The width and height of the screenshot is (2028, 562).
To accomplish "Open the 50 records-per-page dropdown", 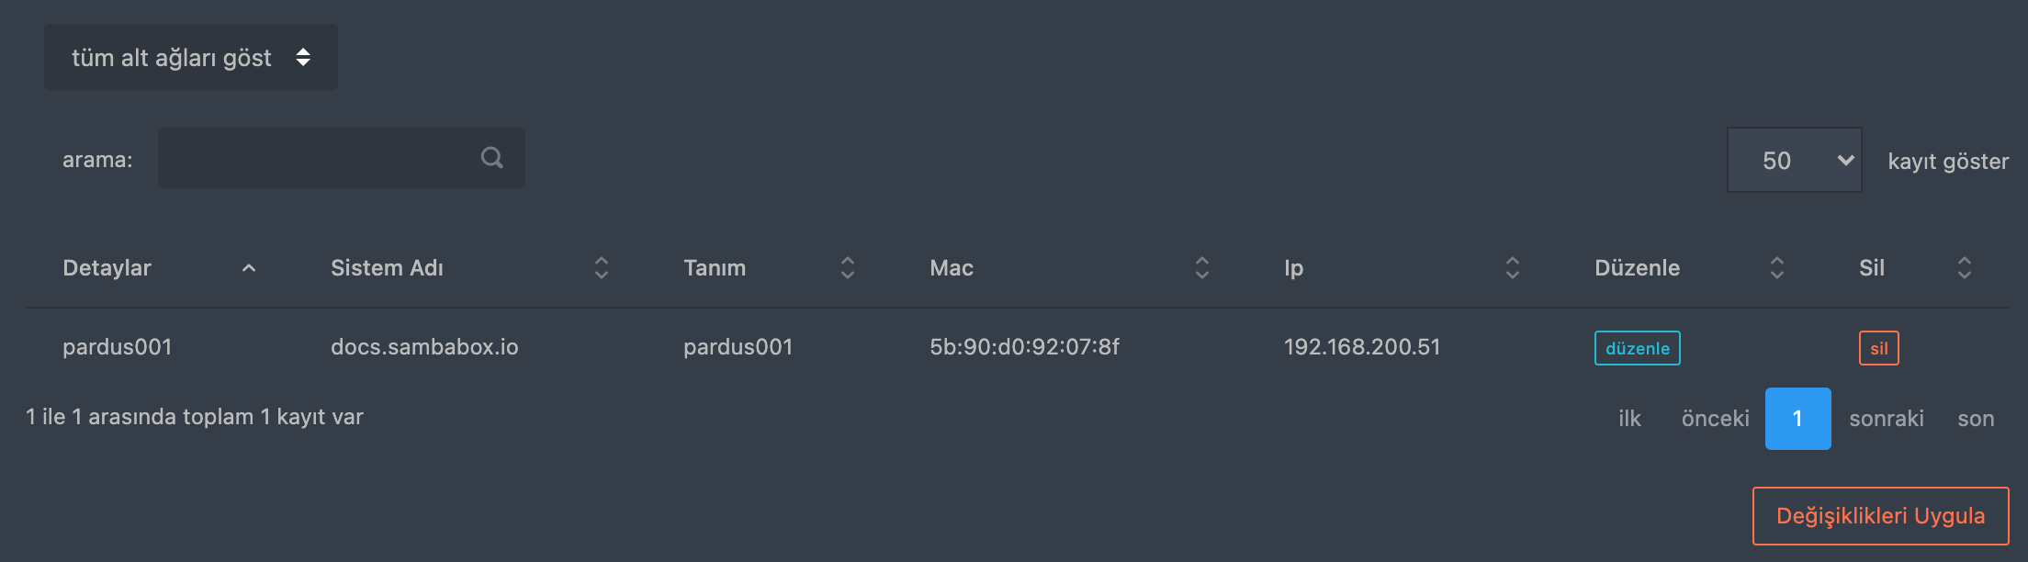I will click(x=1794, y=161).
